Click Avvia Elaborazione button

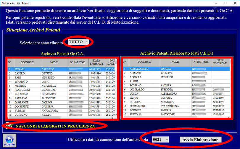click(x=200, y=140)
